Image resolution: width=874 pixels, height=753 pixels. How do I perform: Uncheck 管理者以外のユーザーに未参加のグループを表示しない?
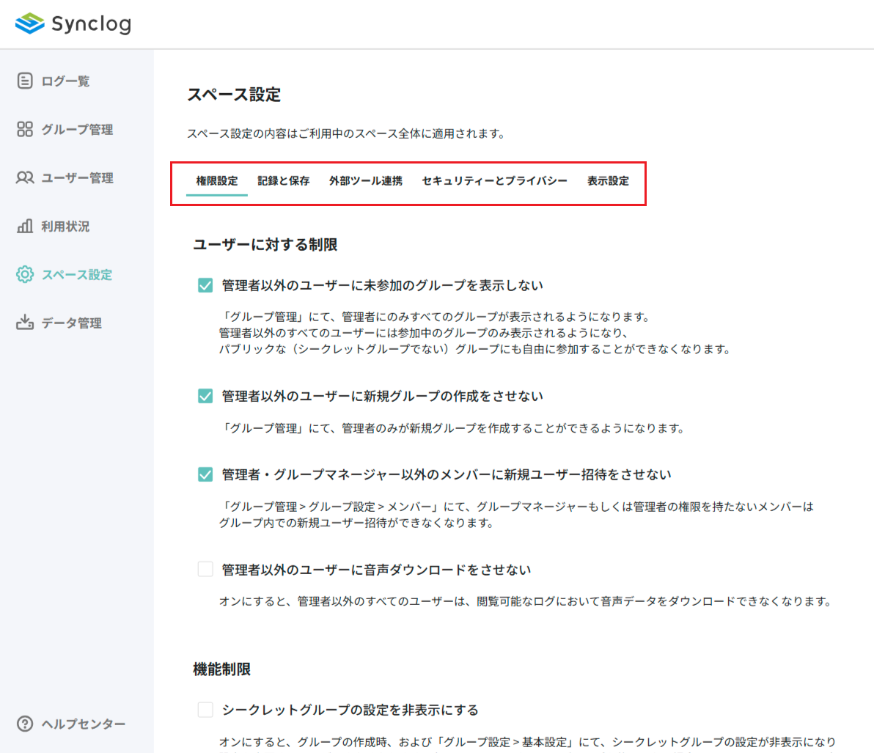205,285
